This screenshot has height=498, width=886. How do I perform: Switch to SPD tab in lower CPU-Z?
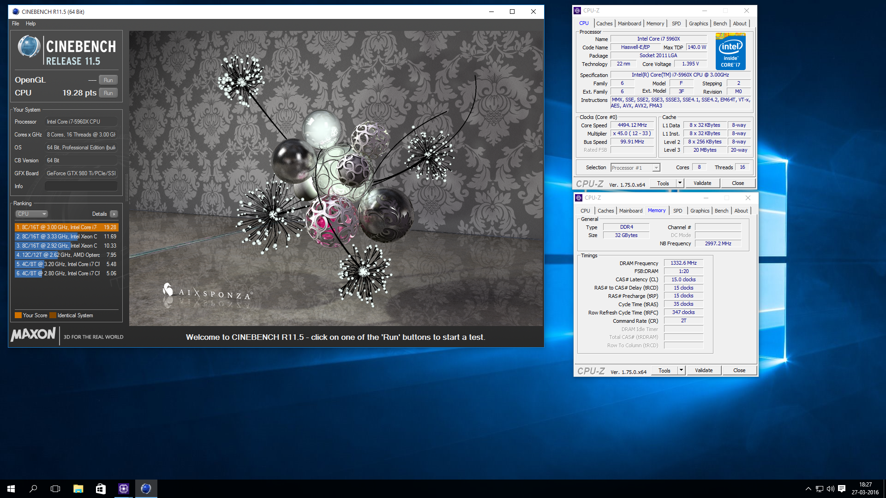point(677,211)
